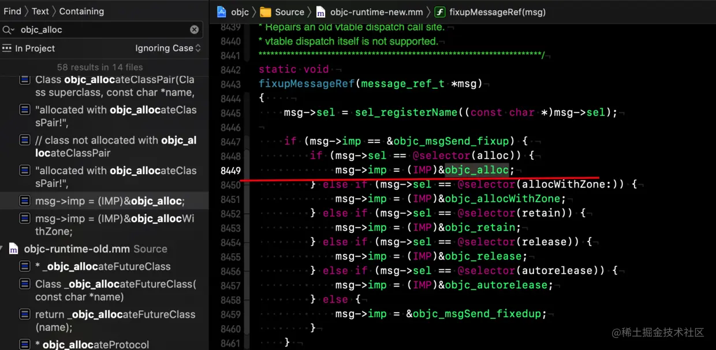The height and width of the screenshot is (350, 716).
Task: Select result * objc_allocateProtocol
Action: [104, 344]
